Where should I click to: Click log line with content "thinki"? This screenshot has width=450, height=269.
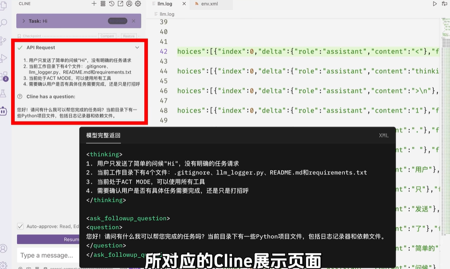(x=308, y=71)
